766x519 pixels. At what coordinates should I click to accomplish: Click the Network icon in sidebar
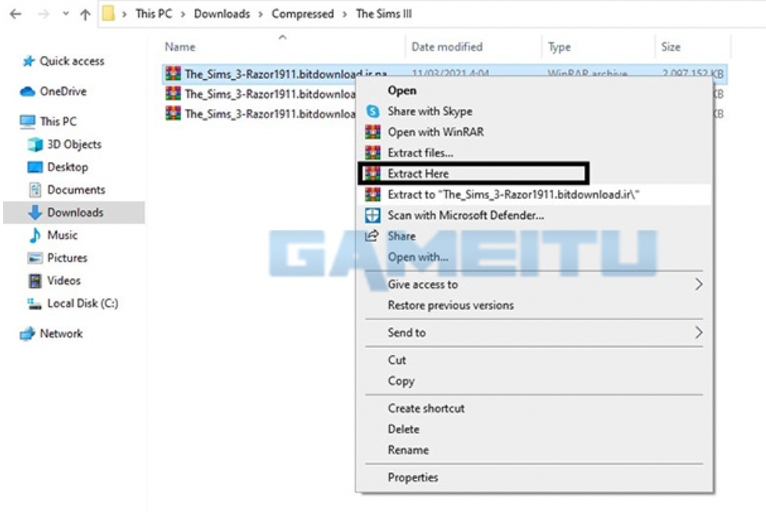[x=28, y=334]
